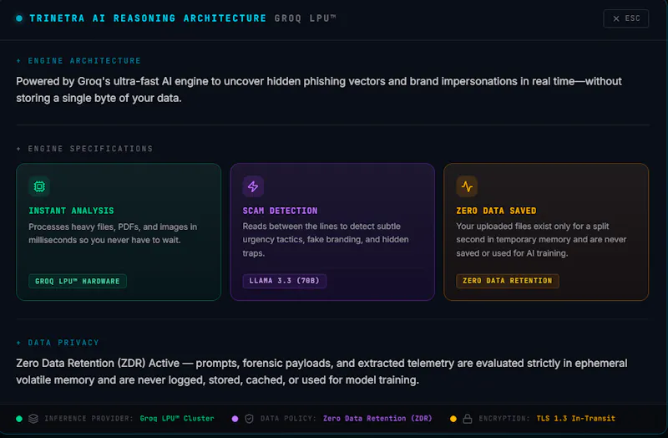The height and width of the screenshot is (438, 668).
Task: Click the LLAMA 3.3 (70B) badge
Action: pyautogui.click(x=284, y=281)
